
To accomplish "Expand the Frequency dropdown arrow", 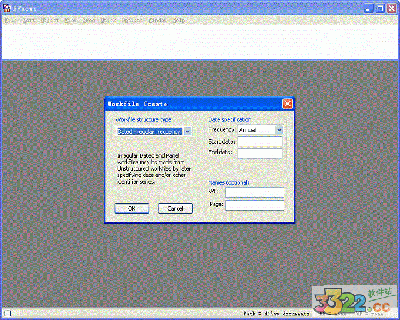I will click(x=279, y=130).
